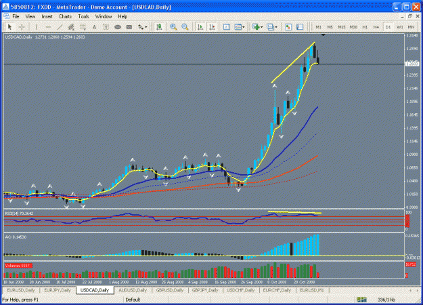Expand the New Chart dropdown arrow
Screen dimensions: 423x305
click(261, 27)
